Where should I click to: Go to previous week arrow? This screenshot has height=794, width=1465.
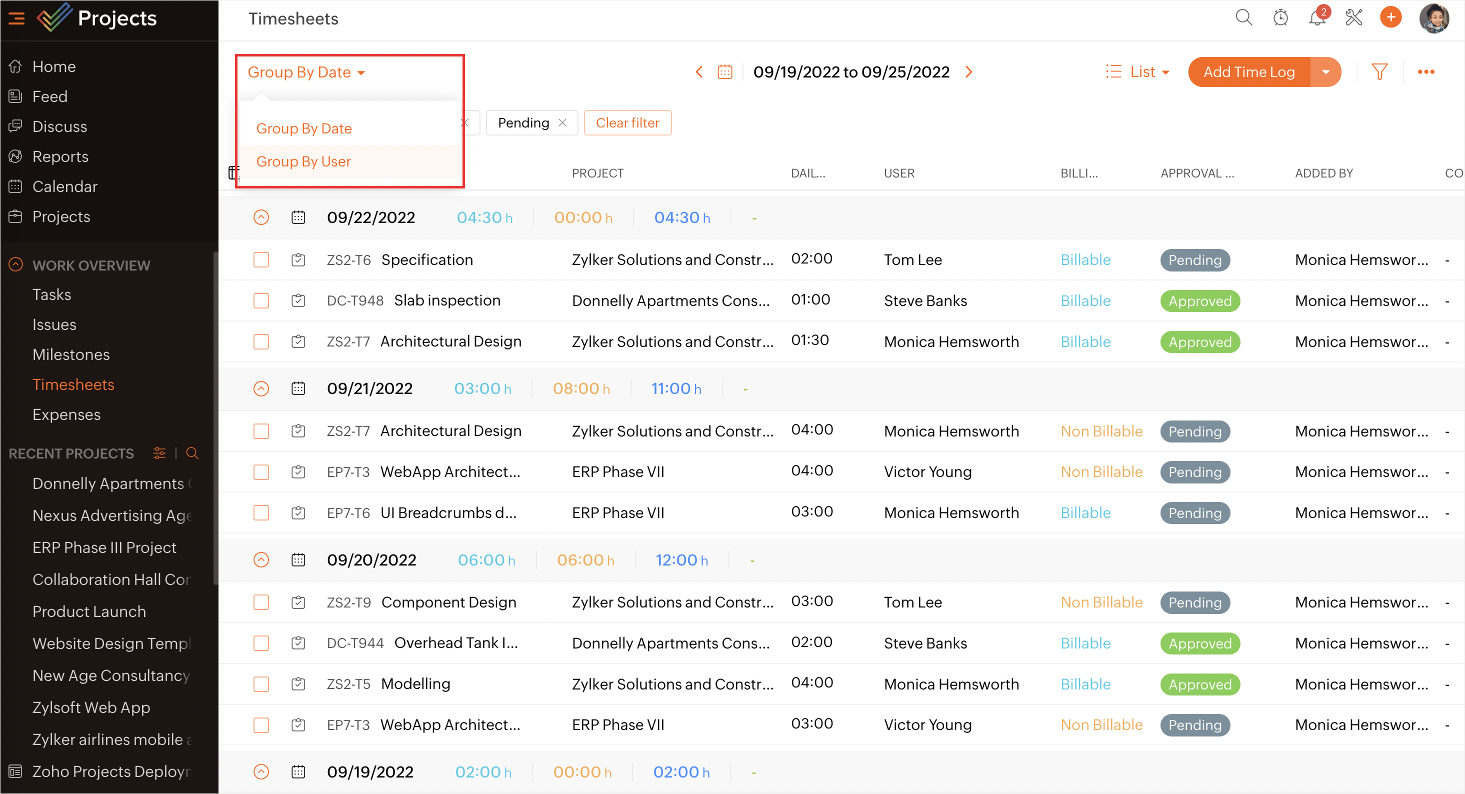699,72
